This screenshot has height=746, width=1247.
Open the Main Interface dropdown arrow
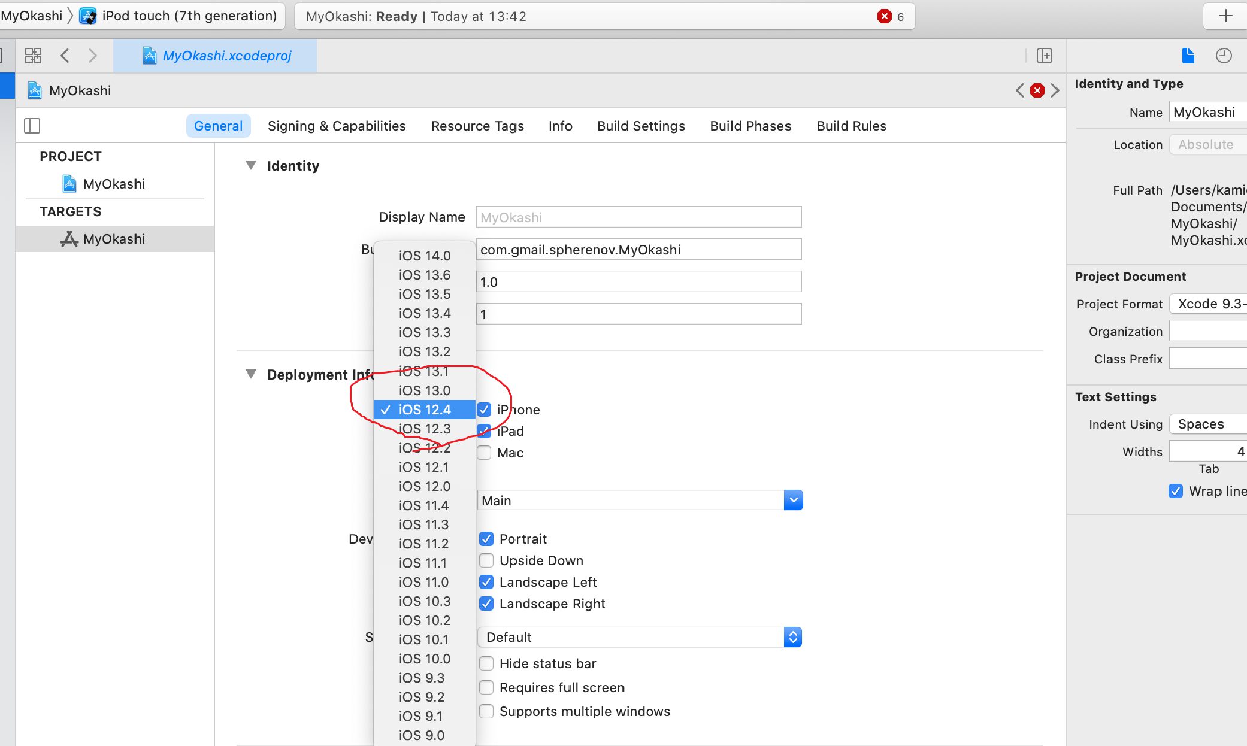pyautogui.click(x=793, y=500)
